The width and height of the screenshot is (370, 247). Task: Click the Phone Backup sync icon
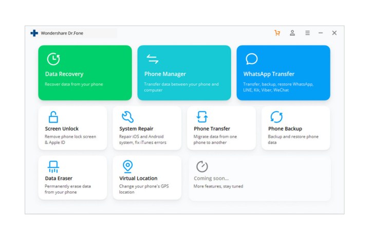pyautogui.click(x=276, y=117)
